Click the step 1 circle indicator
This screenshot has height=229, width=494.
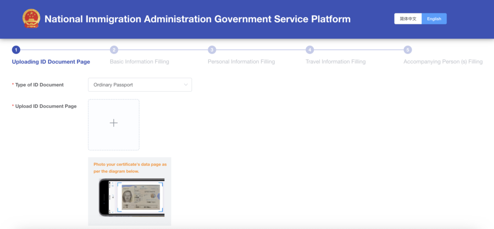pyautogui.click(x=16, y=50)
